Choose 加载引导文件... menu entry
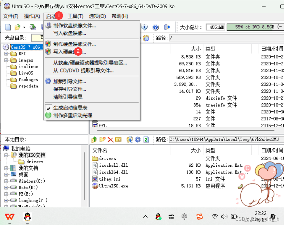 (x=92, y=82)
